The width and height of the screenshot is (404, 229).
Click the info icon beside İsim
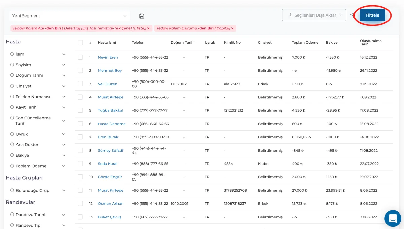pos(12,54)
